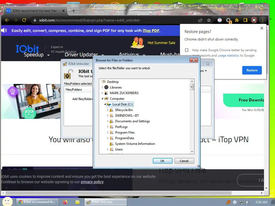Dismiss the Restore pages popup
The height and width of the screenshot is (206, 275).
tap(262, 28)
